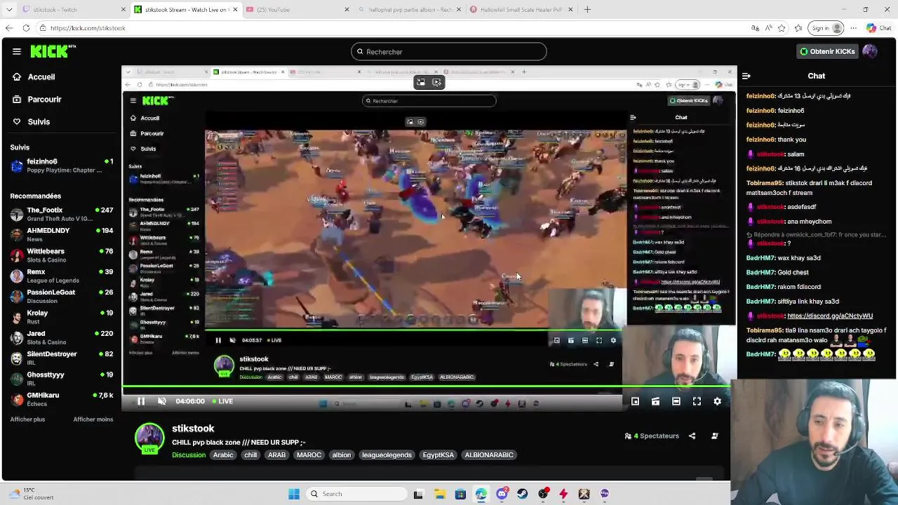Switch to the Hallowfall Small Scale Healer tab
Image resolution: width=898 pixels, height=505 pixels.
point(521,10)
